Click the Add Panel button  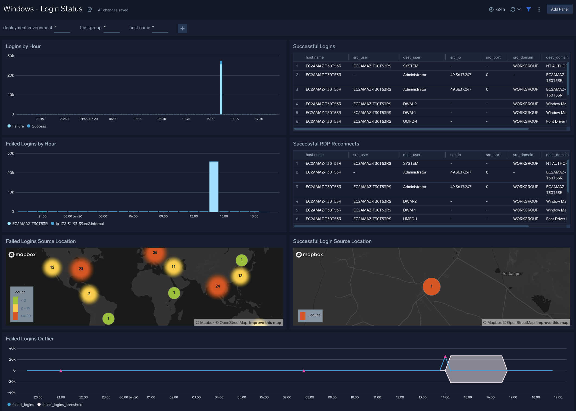tap(559, 9)
